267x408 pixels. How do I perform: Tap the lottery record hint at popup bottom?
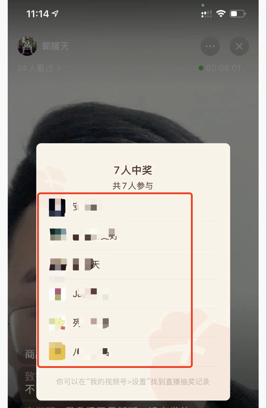[x=133, y=382]
